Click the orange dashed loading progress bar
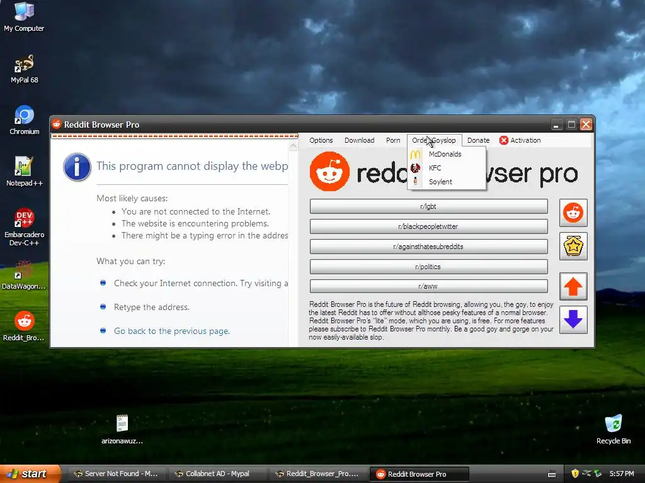This screenshot has width=645, height=483. tap(175, 136)
